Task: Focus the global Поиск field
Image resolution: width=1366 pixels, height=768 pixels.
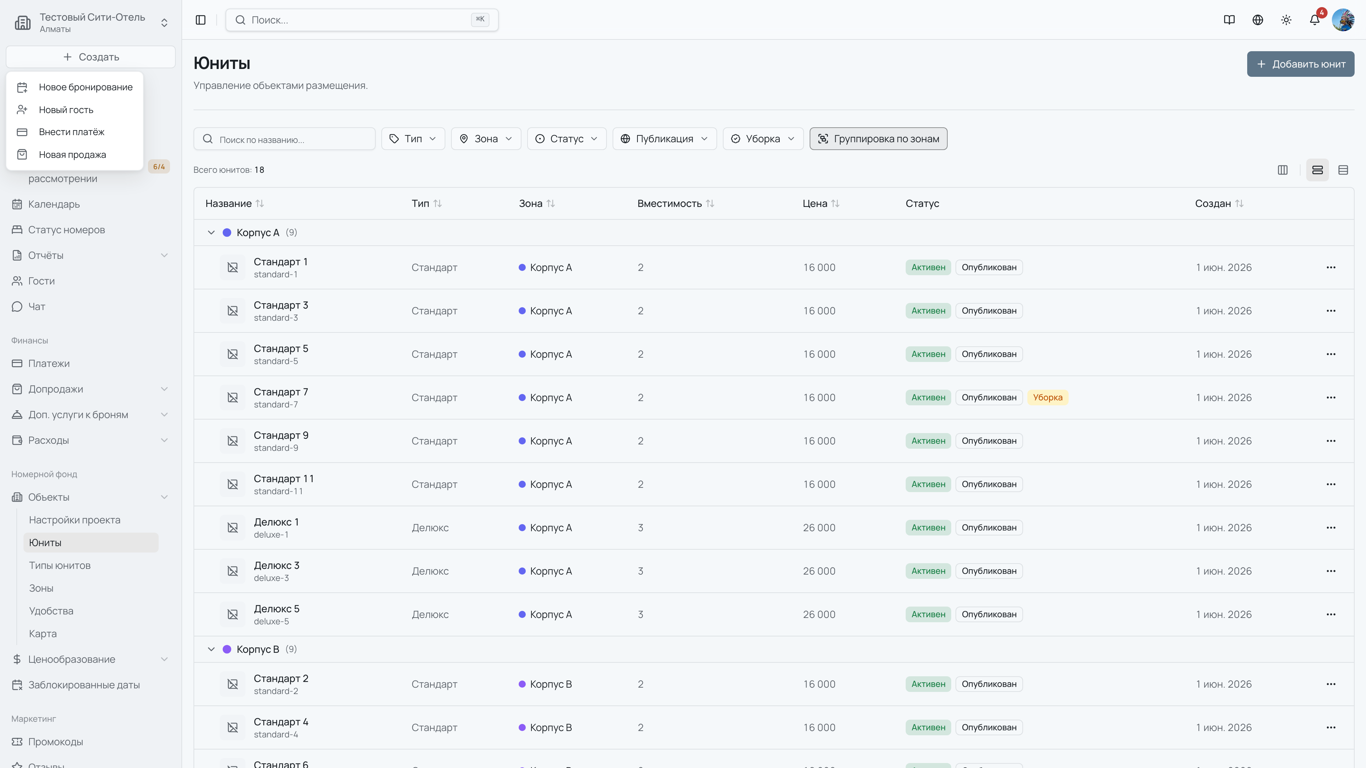Action: tap(362, 20)
